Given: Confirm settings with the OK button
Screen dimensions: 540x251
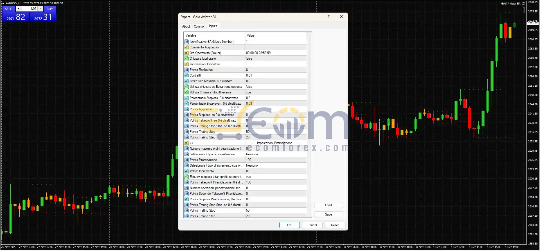Looking at the screenshot, I should click(x=289, y=225).
